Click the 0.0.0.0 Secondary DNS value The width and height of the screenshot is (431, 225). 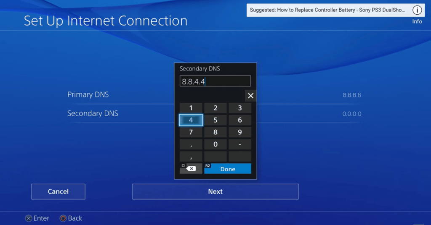[x=352, y=114]
